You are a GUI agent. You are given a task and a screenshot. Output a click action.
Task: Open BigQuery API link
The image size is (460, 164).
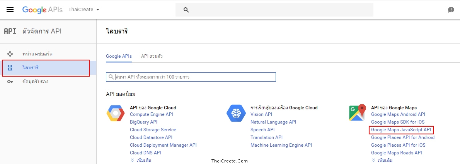144,122
